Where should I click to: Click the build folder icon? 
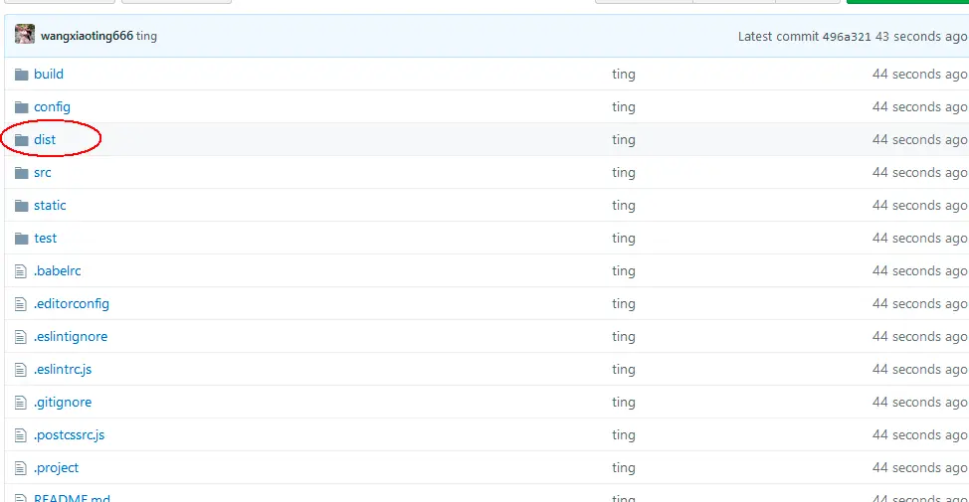pos(22,75)
